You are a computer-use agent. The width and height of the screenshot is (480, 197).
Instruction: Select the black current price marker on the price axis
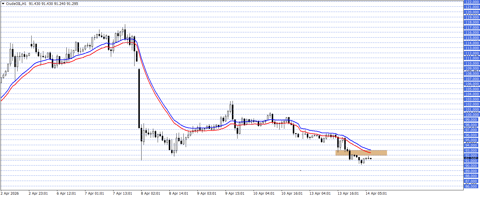tap(472, 158)
